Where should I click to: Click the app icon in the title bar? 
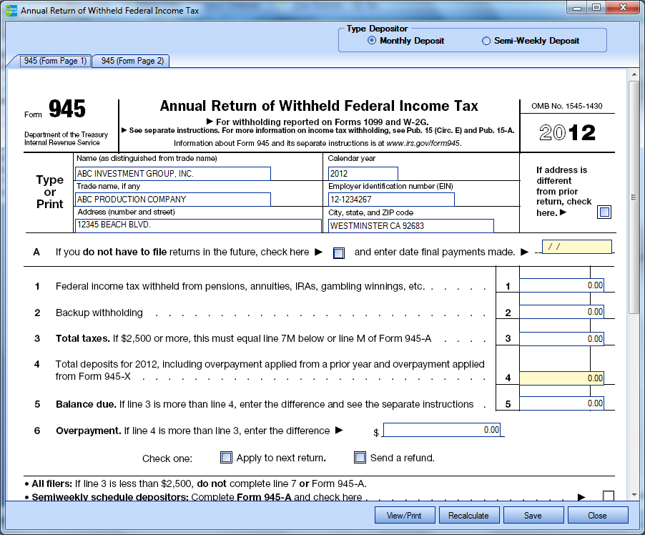[11, 10]
